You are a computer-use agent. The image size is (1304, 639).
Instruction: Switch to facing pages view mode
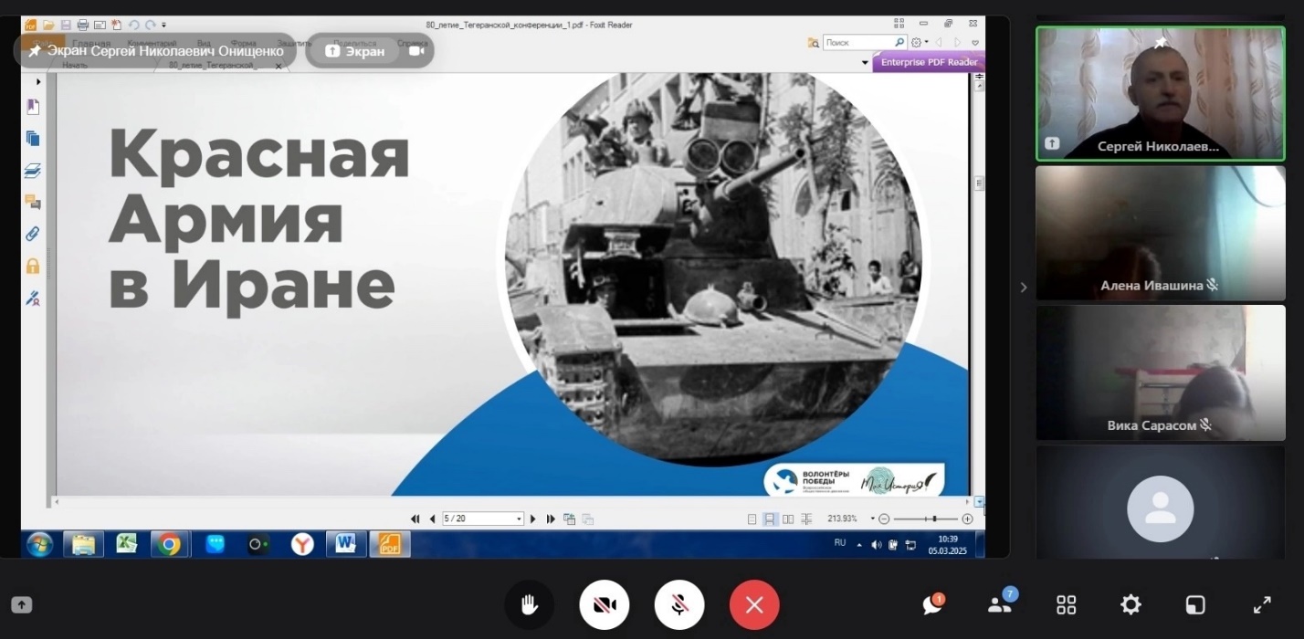point(788,519)
